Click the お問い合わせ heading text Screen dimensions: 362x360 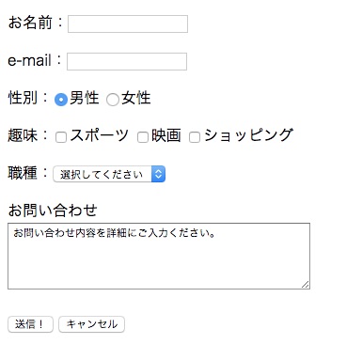pyautogui.click(x=53, y=211)
